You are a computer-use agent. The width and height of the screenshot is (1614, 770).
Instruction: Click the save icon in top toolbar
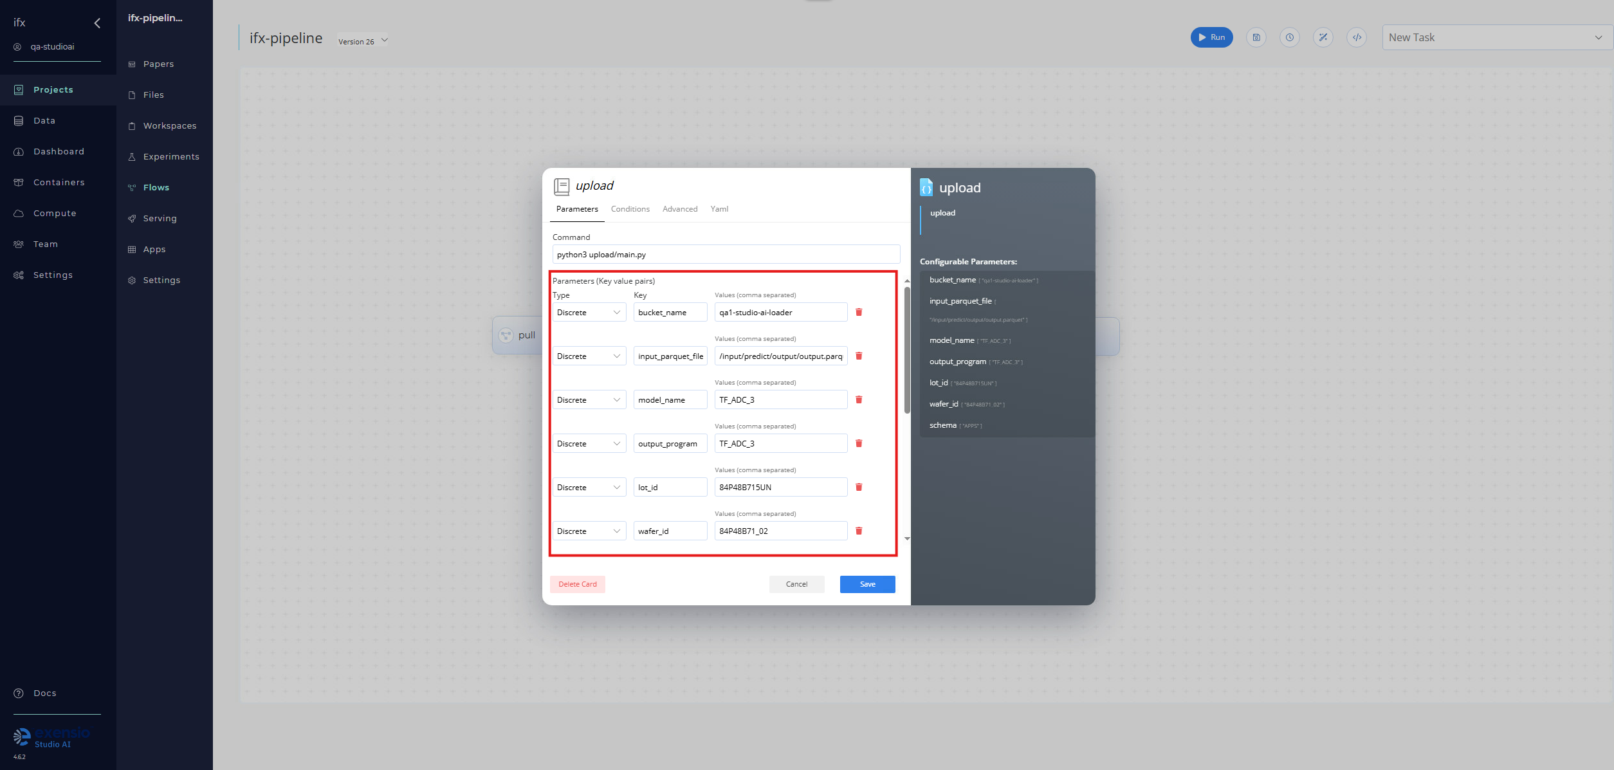pyautogui.click(x=1256, y=37)
